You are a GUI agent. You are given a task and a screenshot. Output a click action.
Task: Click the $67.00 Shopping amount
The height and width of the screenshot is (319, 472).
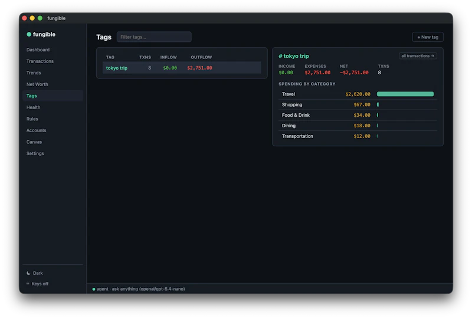pos(362,105)
